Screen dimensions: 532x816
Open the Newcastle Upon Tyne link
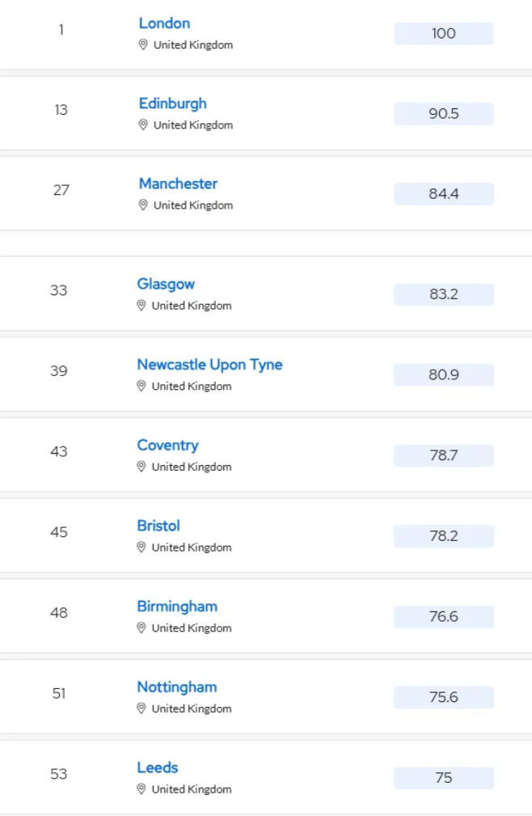click(x=209, y=365)
